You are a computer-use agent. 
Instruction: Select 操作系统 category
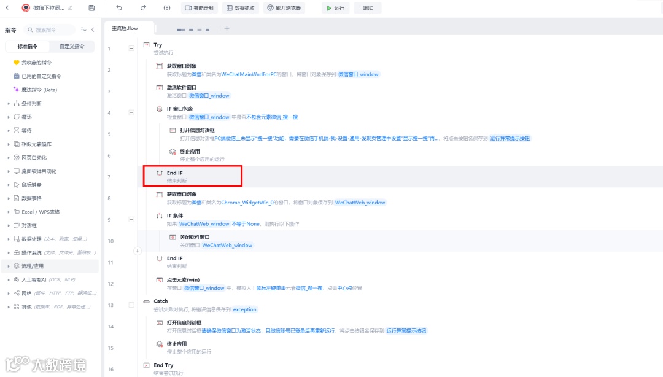coord(51,252)
